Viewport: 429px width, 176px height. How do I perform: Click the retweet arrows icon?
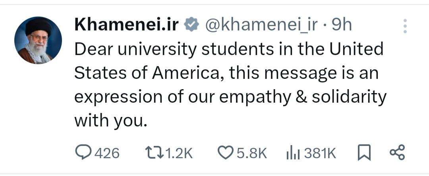[x=155, y=153]
